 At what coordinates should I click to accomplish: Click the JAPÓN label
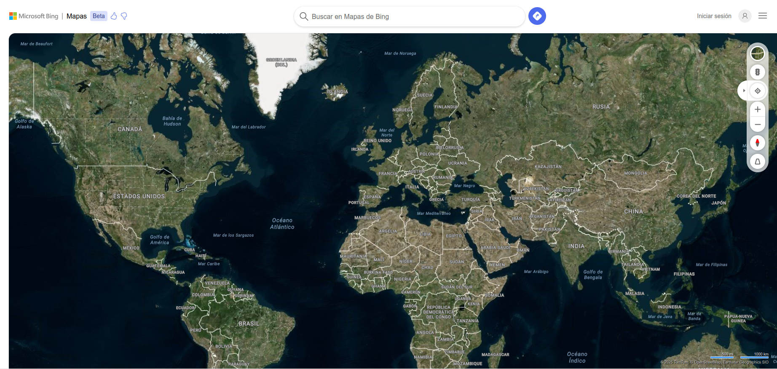coord(719,203)
